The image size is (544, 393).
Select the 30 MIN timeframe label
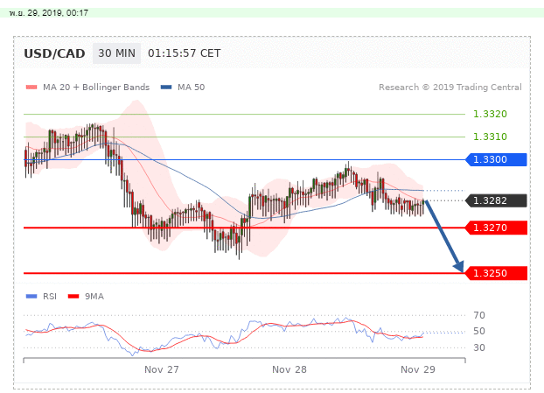116,53
